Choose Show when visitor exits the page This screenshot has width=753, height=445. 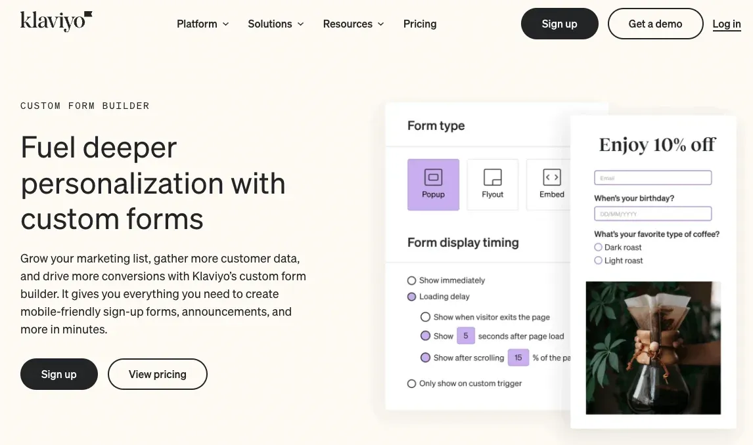425,317
